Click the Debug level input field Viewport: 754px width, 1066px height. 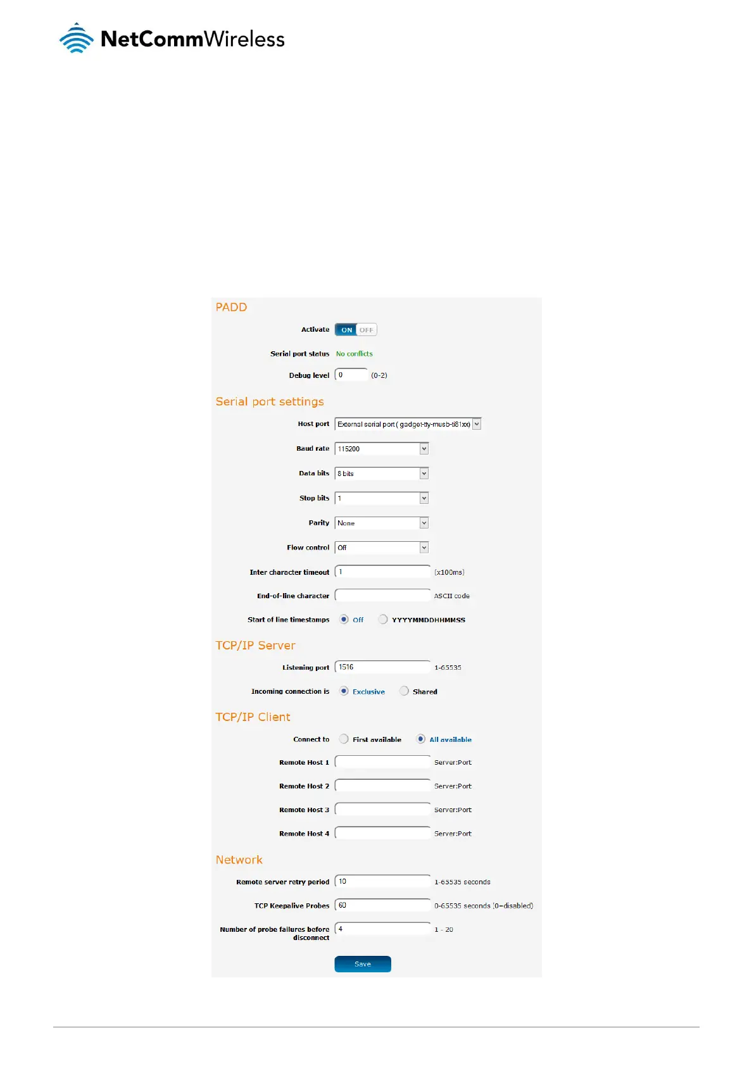point(351,375)
